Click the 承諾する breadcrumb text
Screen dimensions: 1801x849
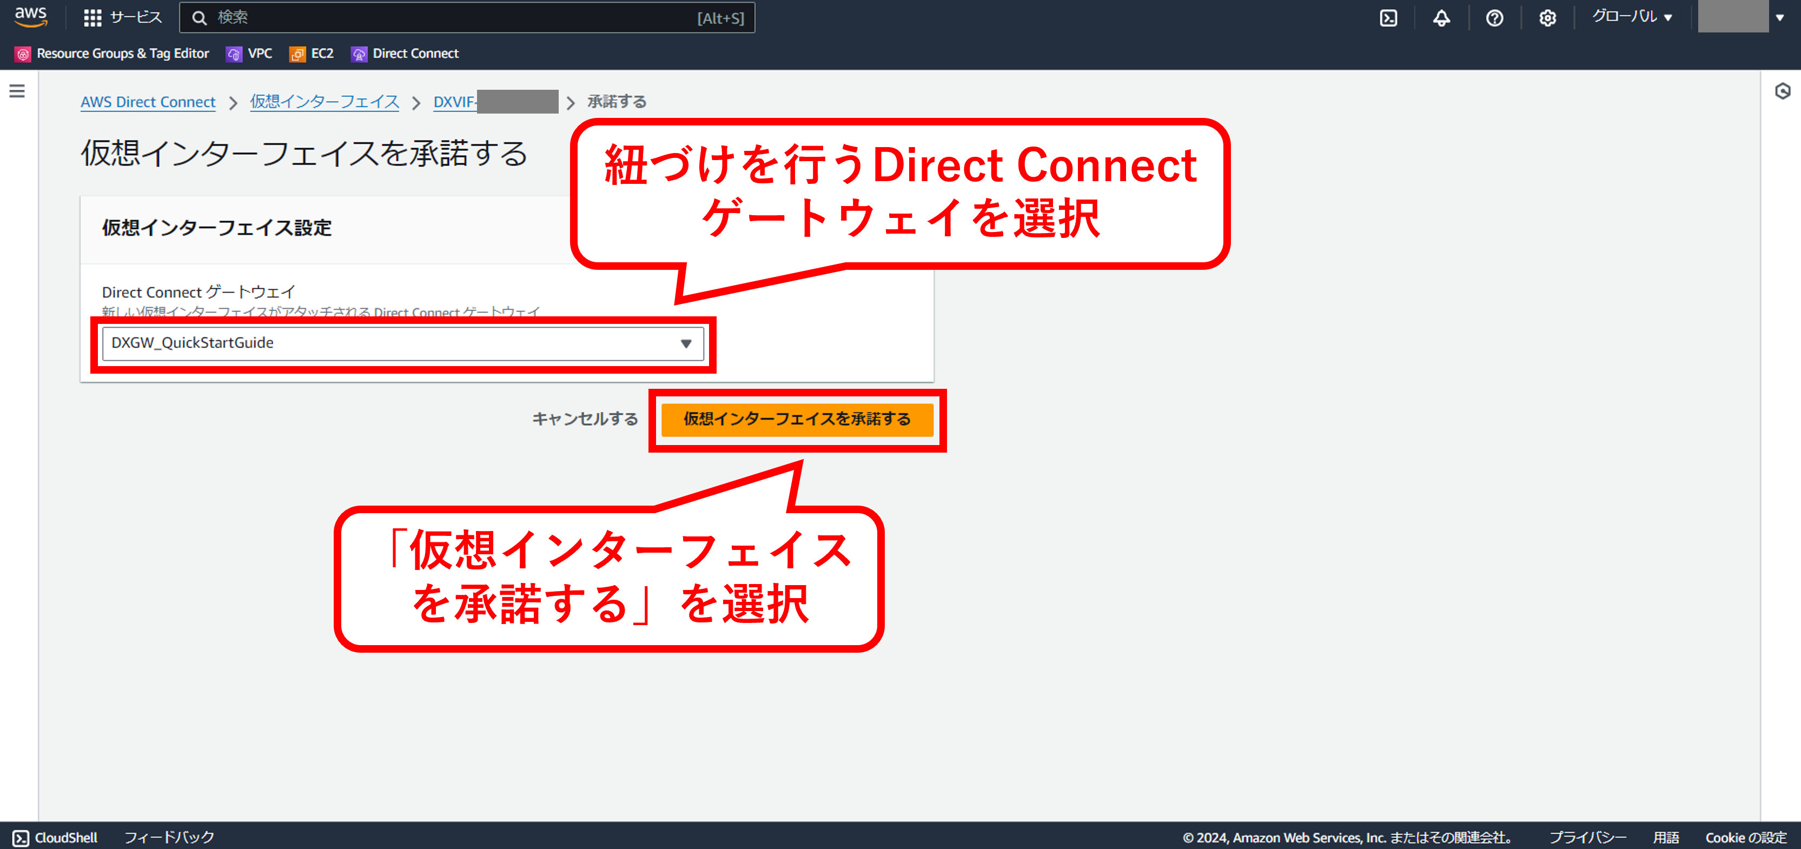[x=617, y=102]
